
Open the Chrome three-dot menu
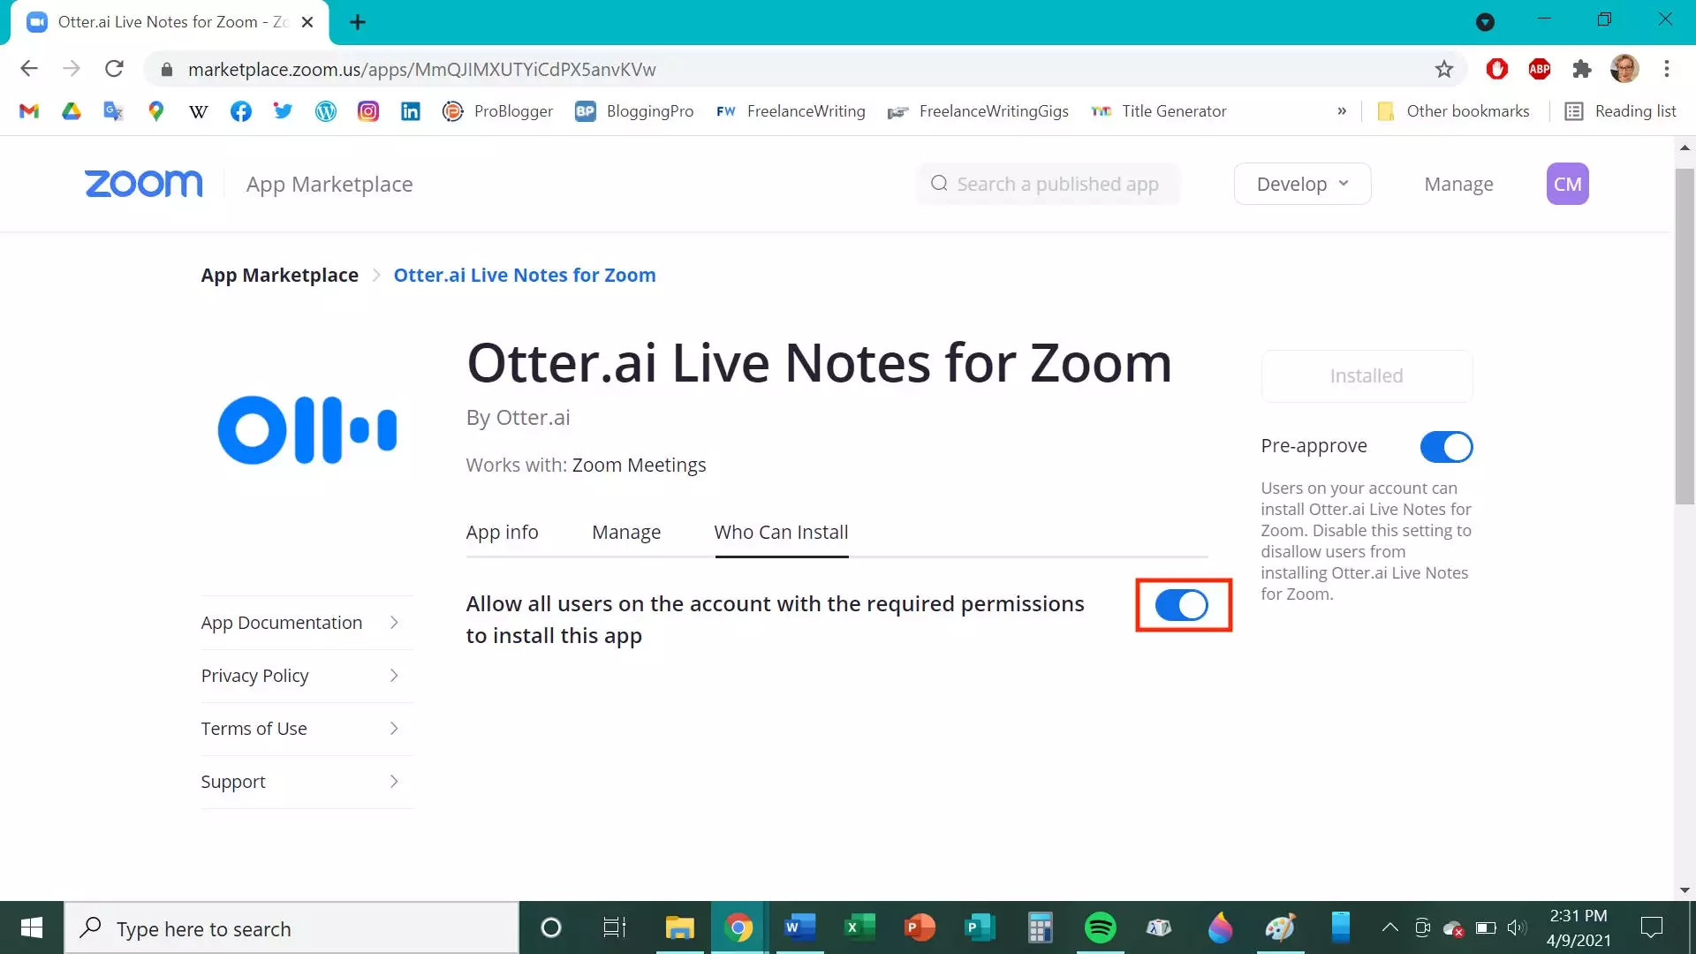pyautogui.click(x=1667, y=69)
